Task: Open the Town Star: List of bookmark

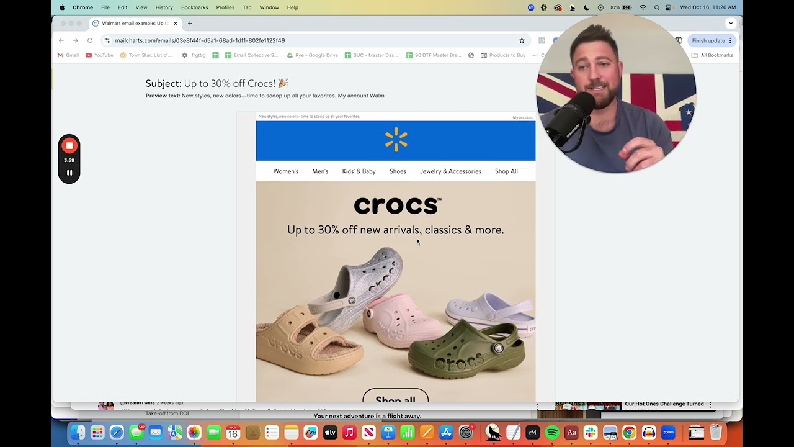Action: [x=146, y=55]
